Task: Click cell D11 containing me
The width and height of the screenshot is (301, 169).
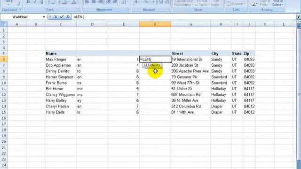Action: [x=92, y=89]
